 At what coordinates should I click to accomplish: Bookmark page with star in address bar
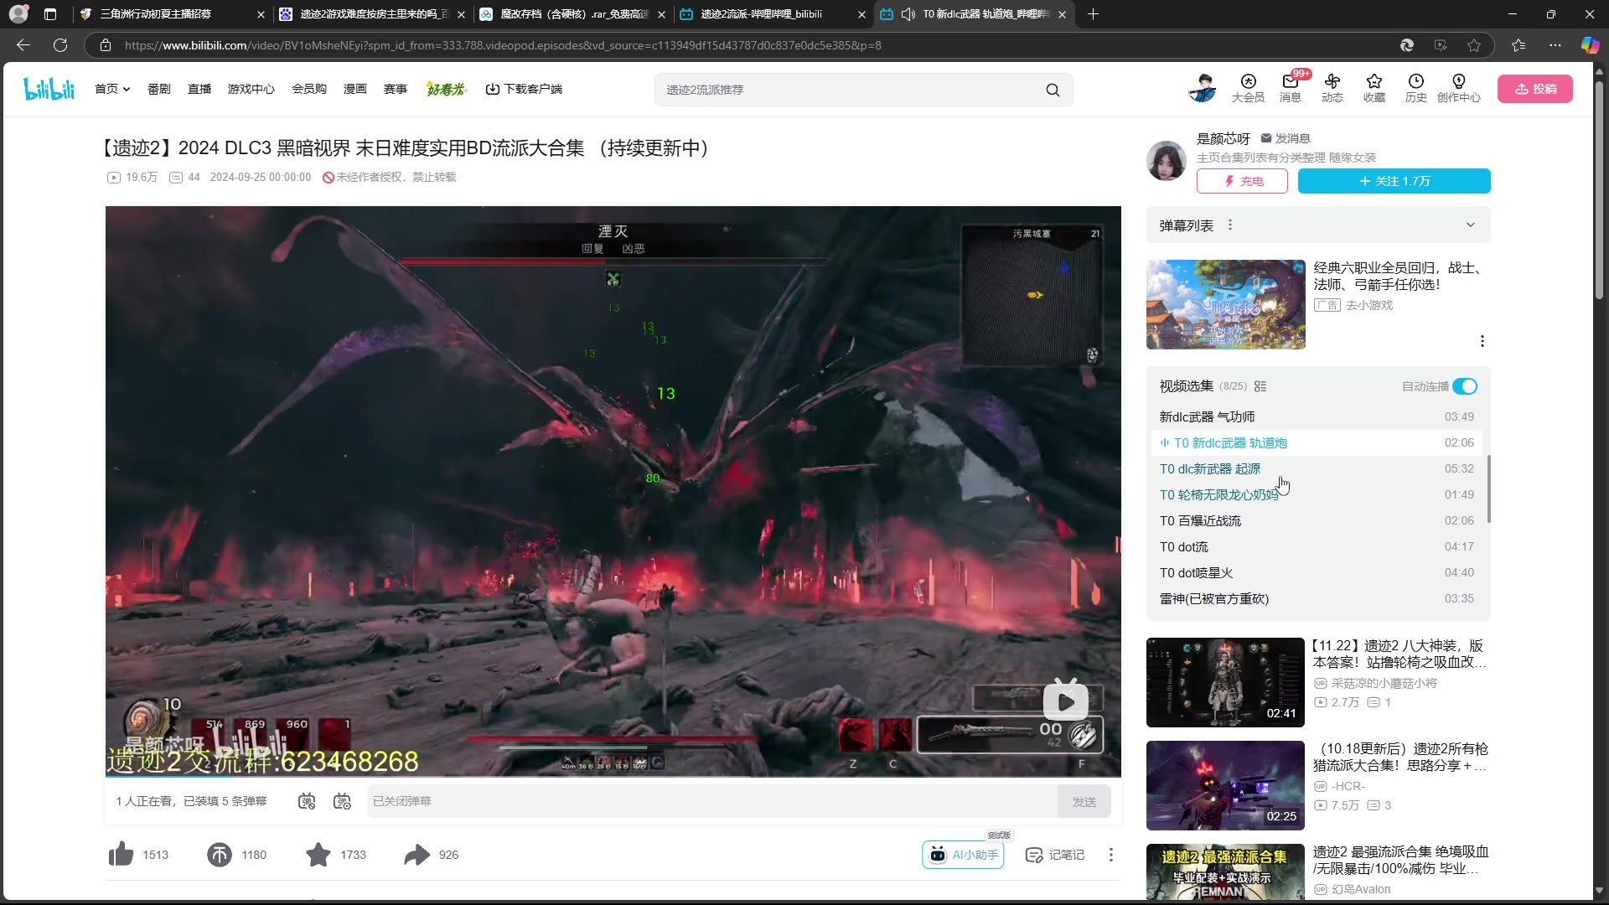[1474, 45]
